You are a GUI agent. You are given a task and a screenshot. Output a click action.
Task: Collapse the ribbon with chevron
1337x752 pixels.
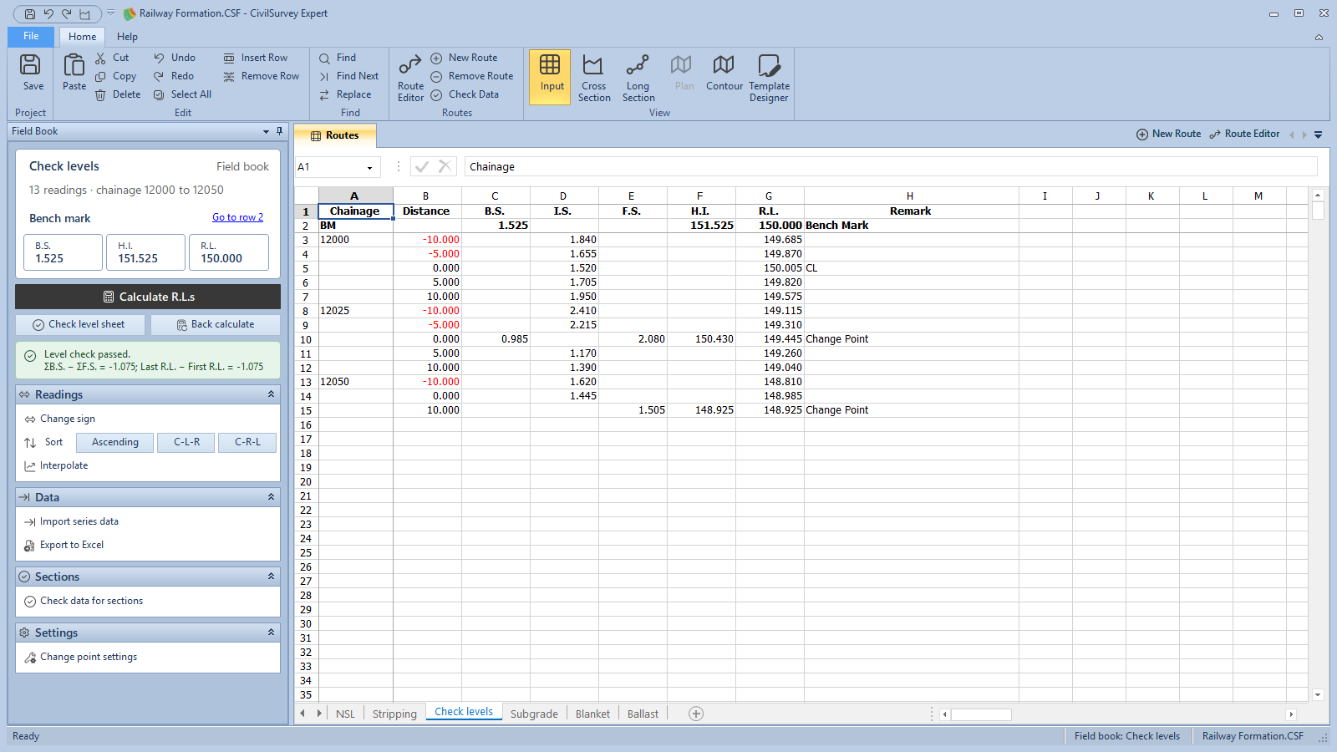pyautogui.click(x=1319, y=37)
